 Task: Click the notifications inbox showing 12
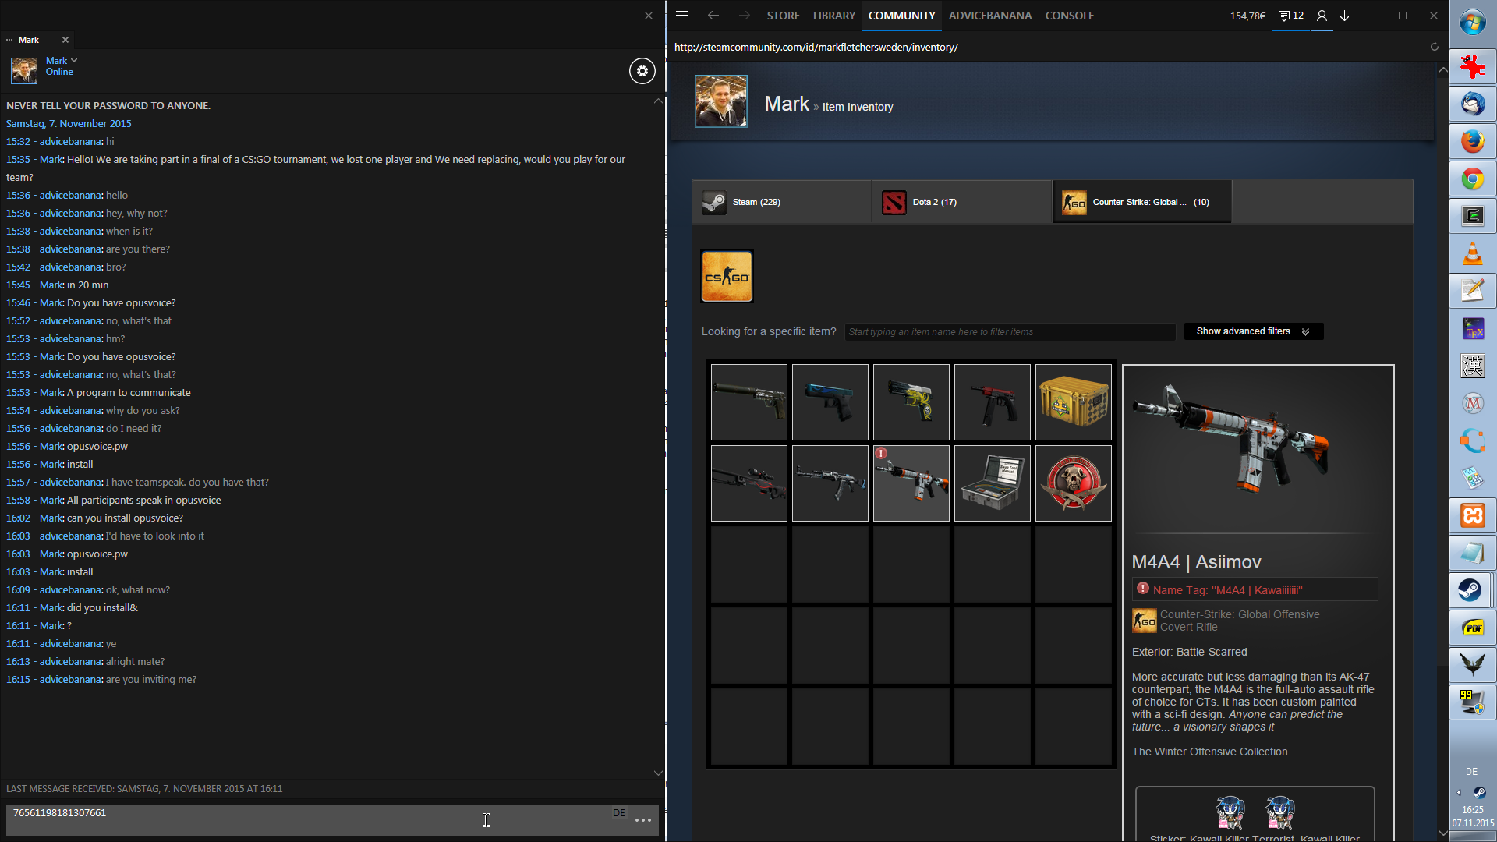pos(1291,16)
